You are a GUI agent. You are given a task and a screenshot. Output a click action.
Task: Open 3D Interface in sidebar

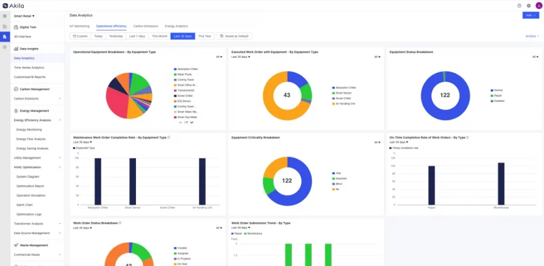pos(23,36)
